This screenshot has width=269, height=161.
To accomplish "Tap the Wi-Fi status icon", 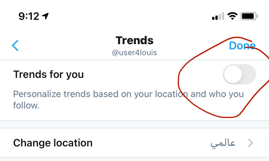I will (x=232, y=16).
